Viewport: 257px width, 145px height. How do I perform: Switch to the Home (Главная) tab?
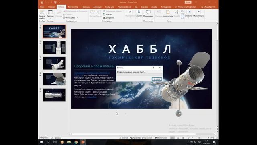tap(51, 7)
